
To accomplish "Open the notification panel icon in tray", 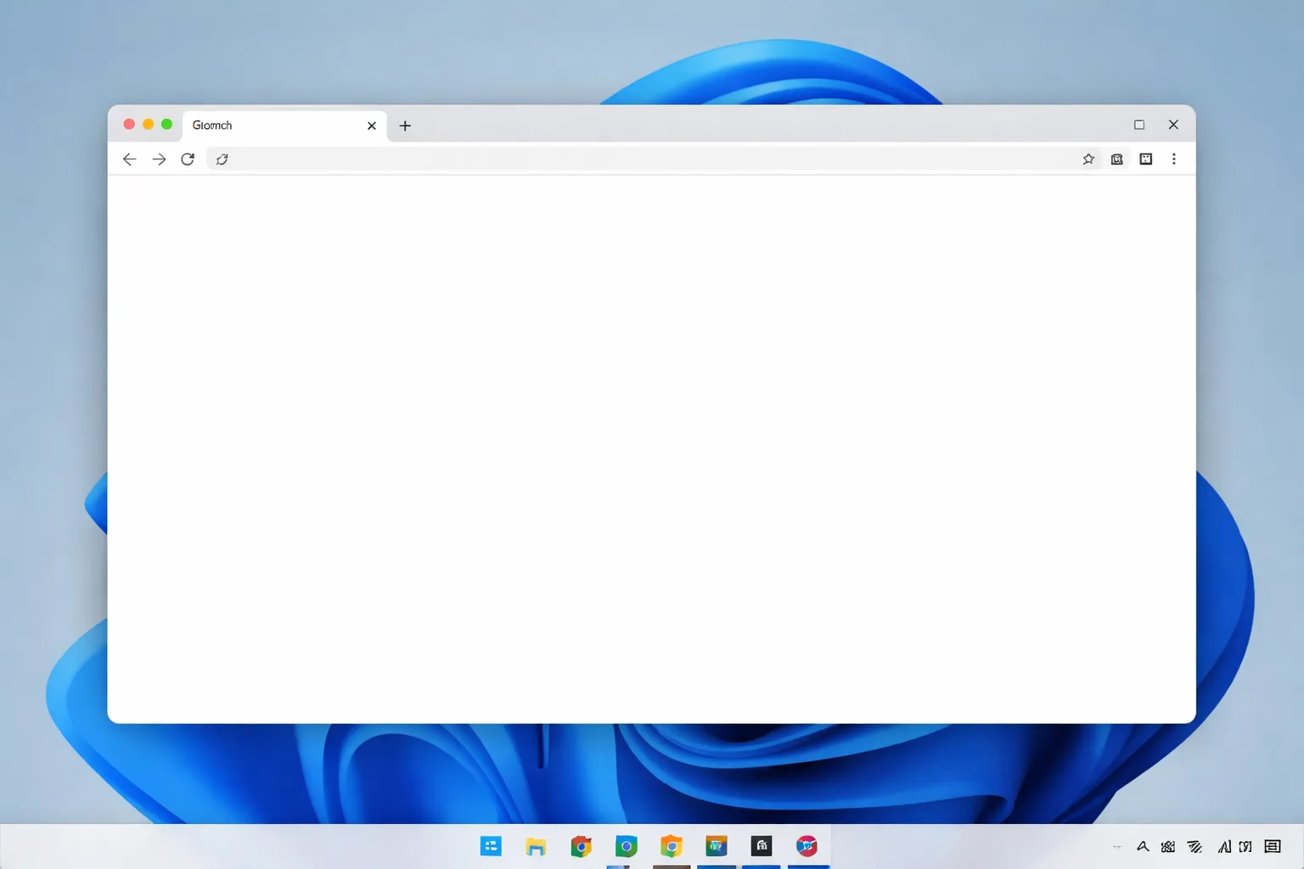I will point(1273,846).
